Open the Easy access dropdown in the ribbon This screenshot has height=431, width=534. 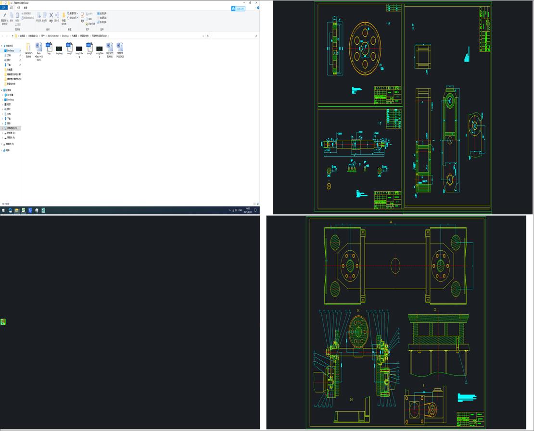coord(73,18)
